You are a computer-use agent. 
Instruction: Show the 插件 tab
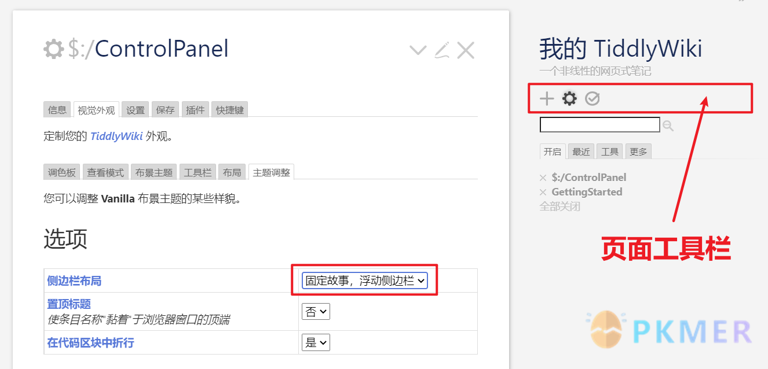[196, 109]
